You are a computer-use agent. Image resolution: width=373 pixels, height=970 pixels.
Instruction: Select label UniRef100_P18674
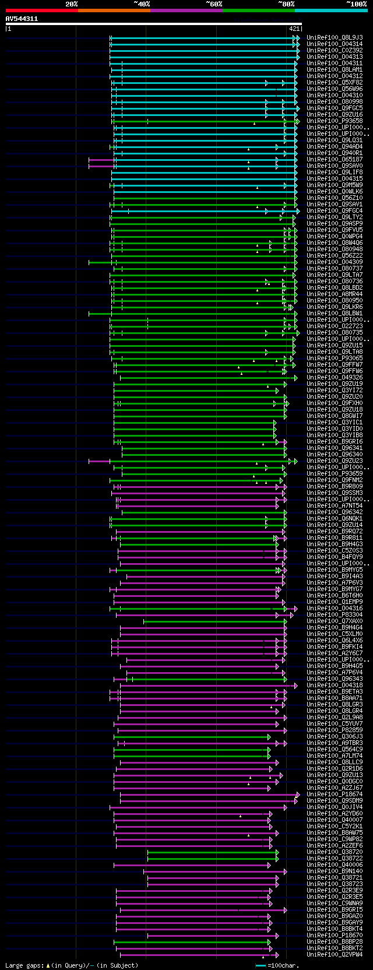(x=335, y=794)
